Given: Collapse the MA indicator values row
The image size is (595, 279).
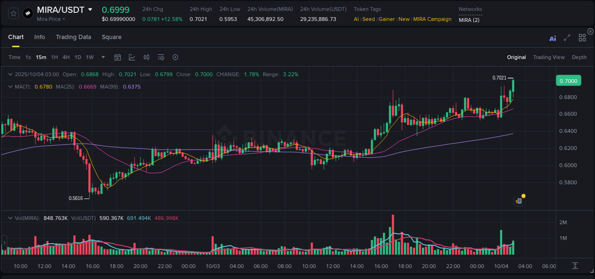Looking at the screenshot, I should point(10,87).
